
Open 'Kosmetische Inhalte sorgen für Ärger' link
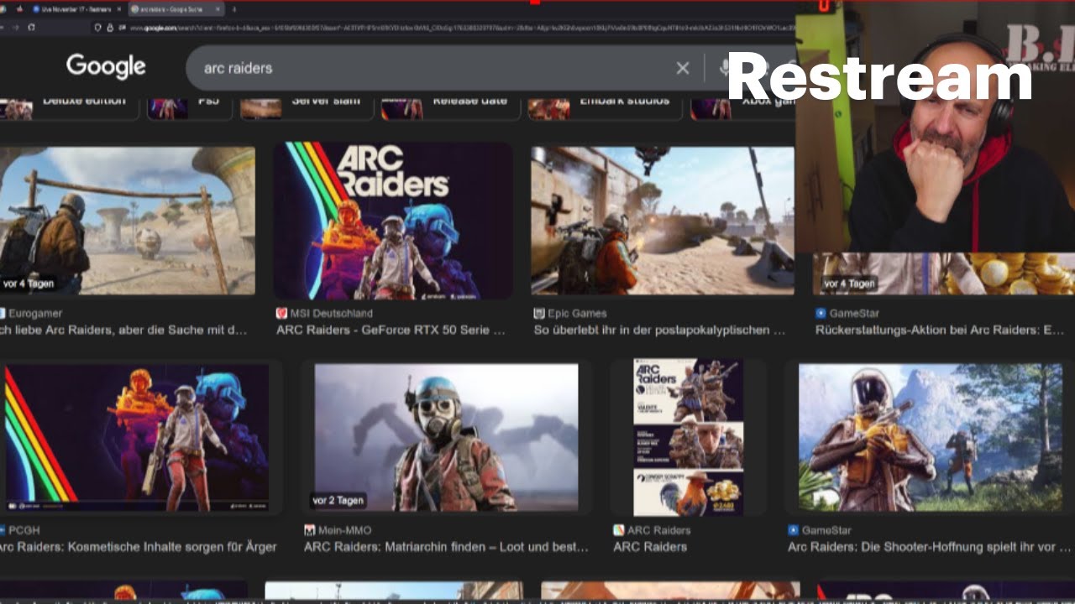(138, 547)
